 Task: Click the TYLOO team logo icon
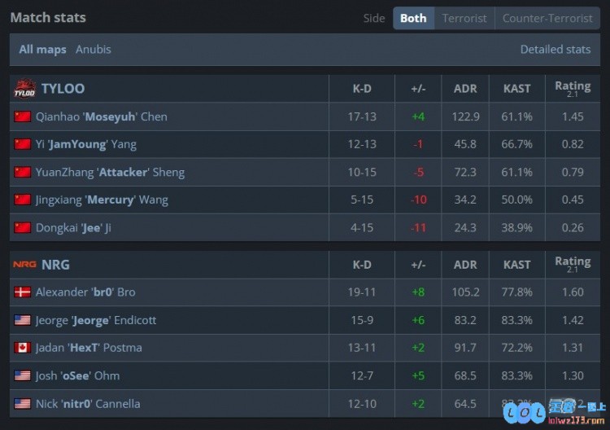tap(24, 89)
